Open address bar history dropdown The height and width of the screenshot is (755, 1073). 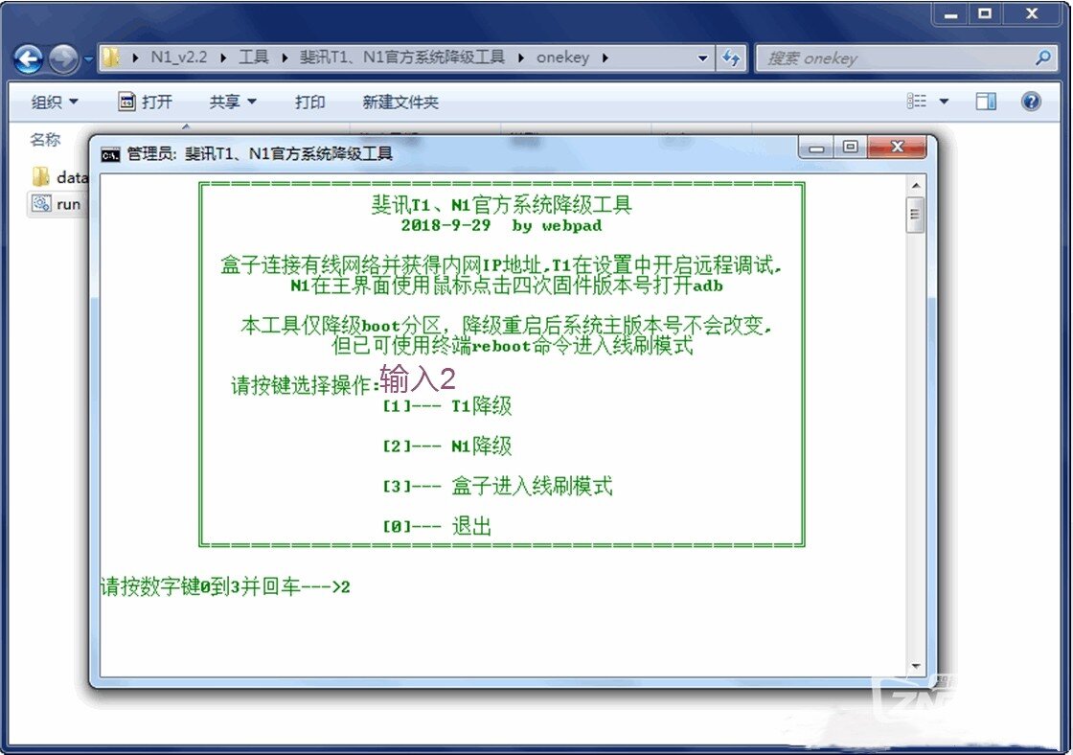pos(702,58)
